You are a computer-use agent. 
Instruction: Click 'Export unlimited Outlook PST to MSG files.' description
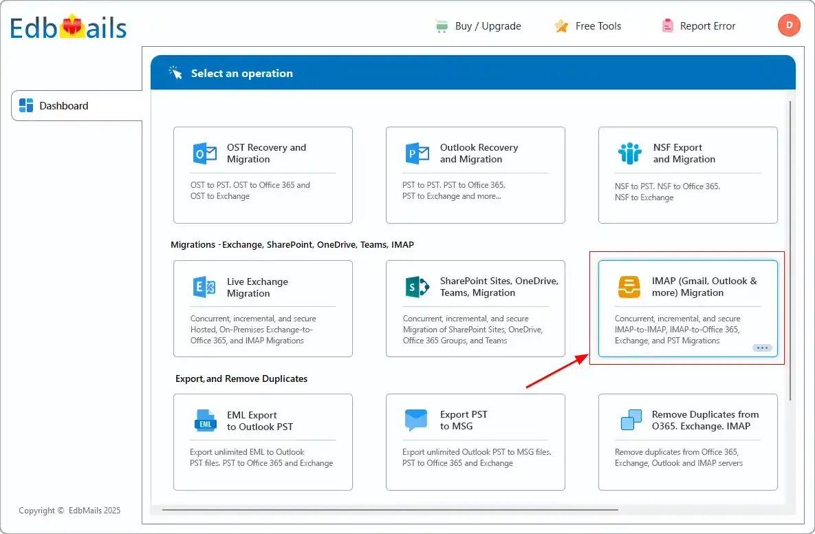pos(477,452)
